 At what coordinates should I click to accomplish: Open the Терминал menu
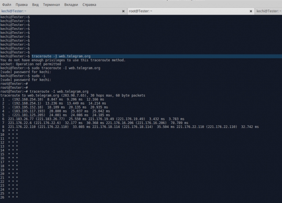[51, 5]
